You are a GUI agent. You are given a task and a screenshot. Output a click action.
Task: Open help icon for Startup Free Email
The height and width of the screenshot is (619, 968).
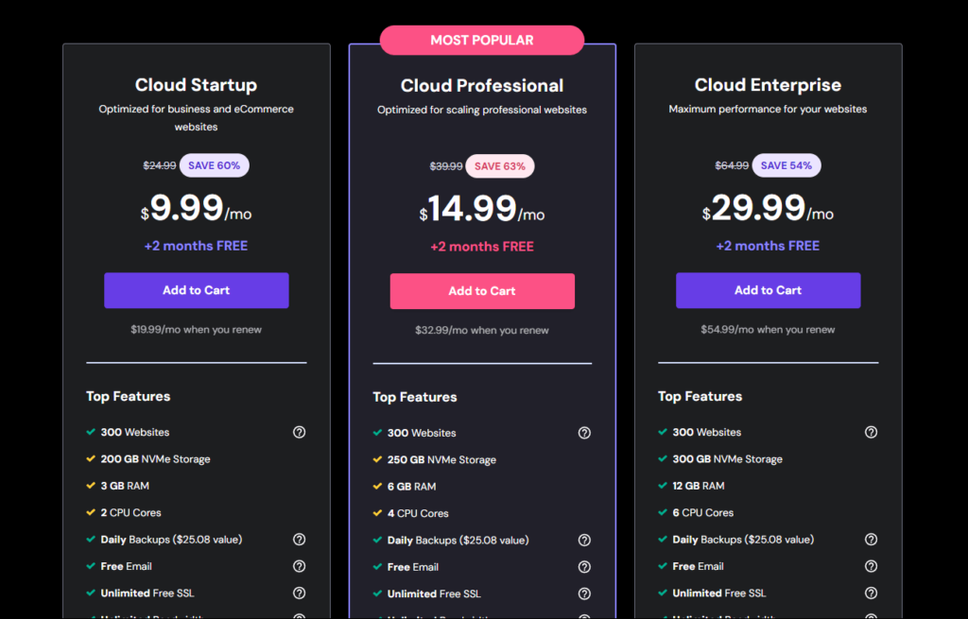click(300, 566)
